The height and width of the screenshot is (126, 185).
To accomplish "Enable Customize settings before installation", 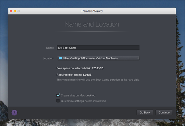I will point(58,101).
